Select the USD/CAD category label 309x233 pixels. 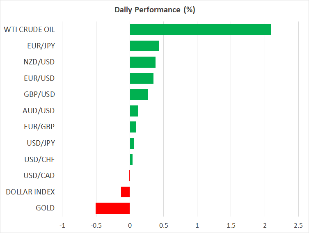[39, 176]
